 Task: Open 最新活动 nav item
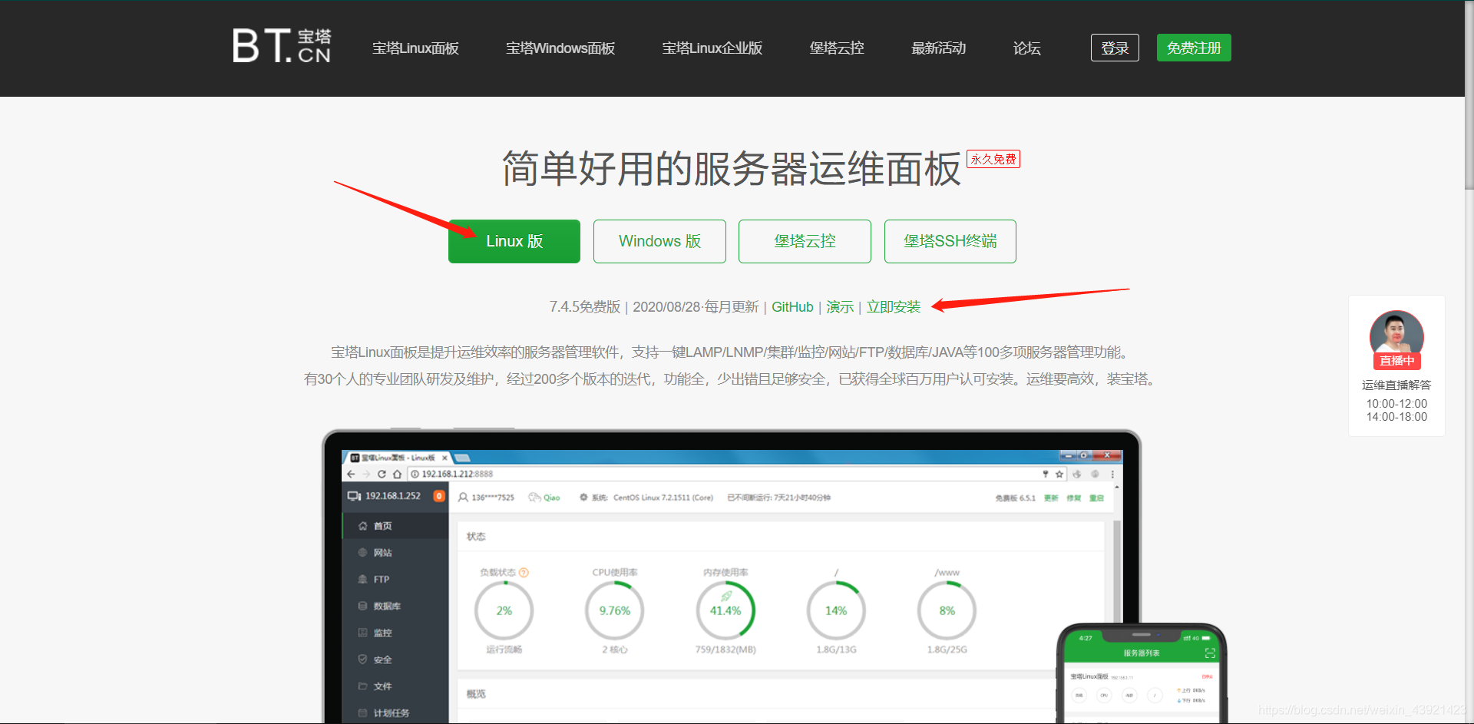click(x=938, y=48)
